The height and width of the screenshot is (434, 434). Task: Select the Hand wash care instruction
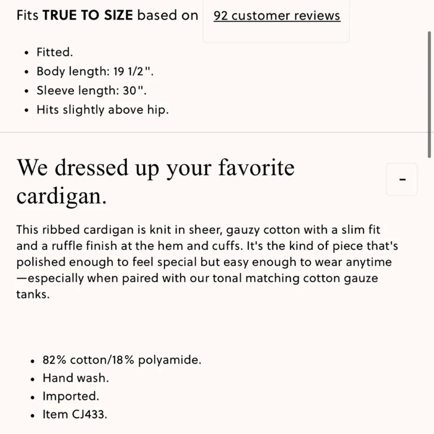coord(75,378)
